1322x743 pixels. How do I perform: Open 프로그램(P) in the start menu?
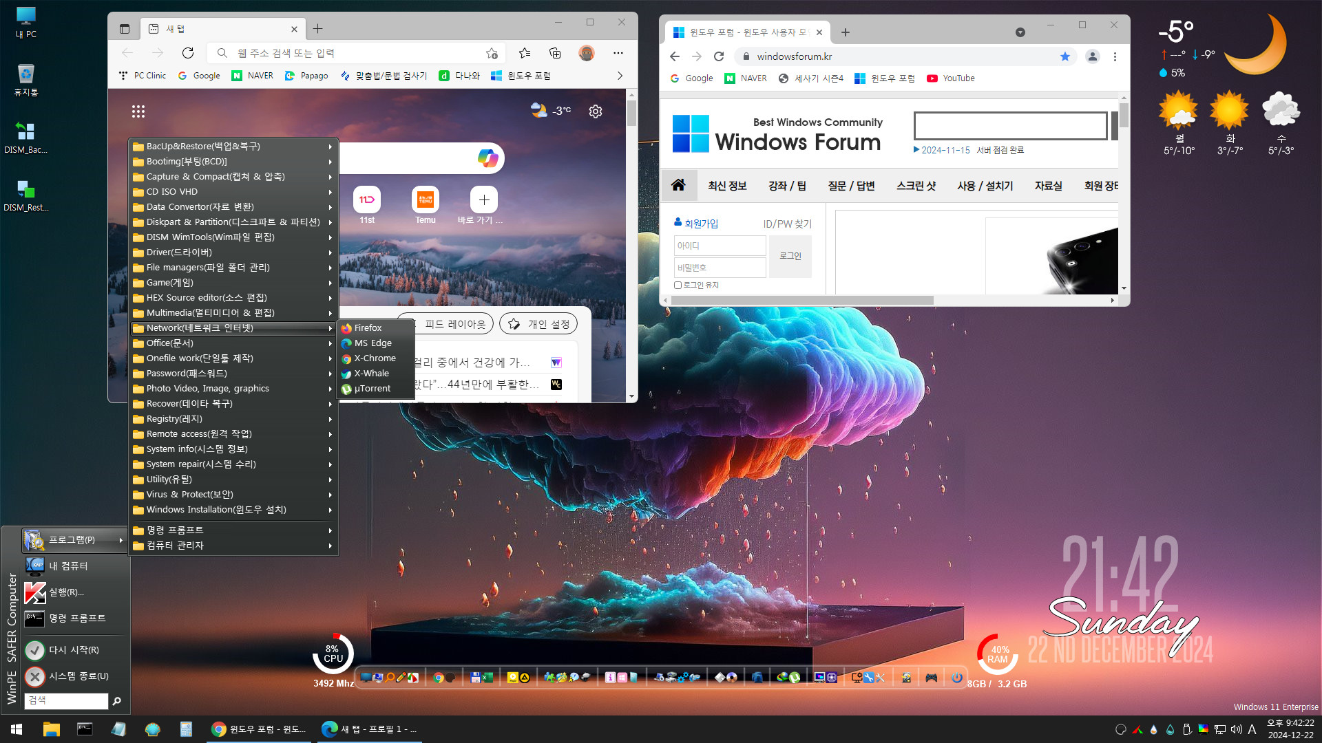click(x=74, y=541)
